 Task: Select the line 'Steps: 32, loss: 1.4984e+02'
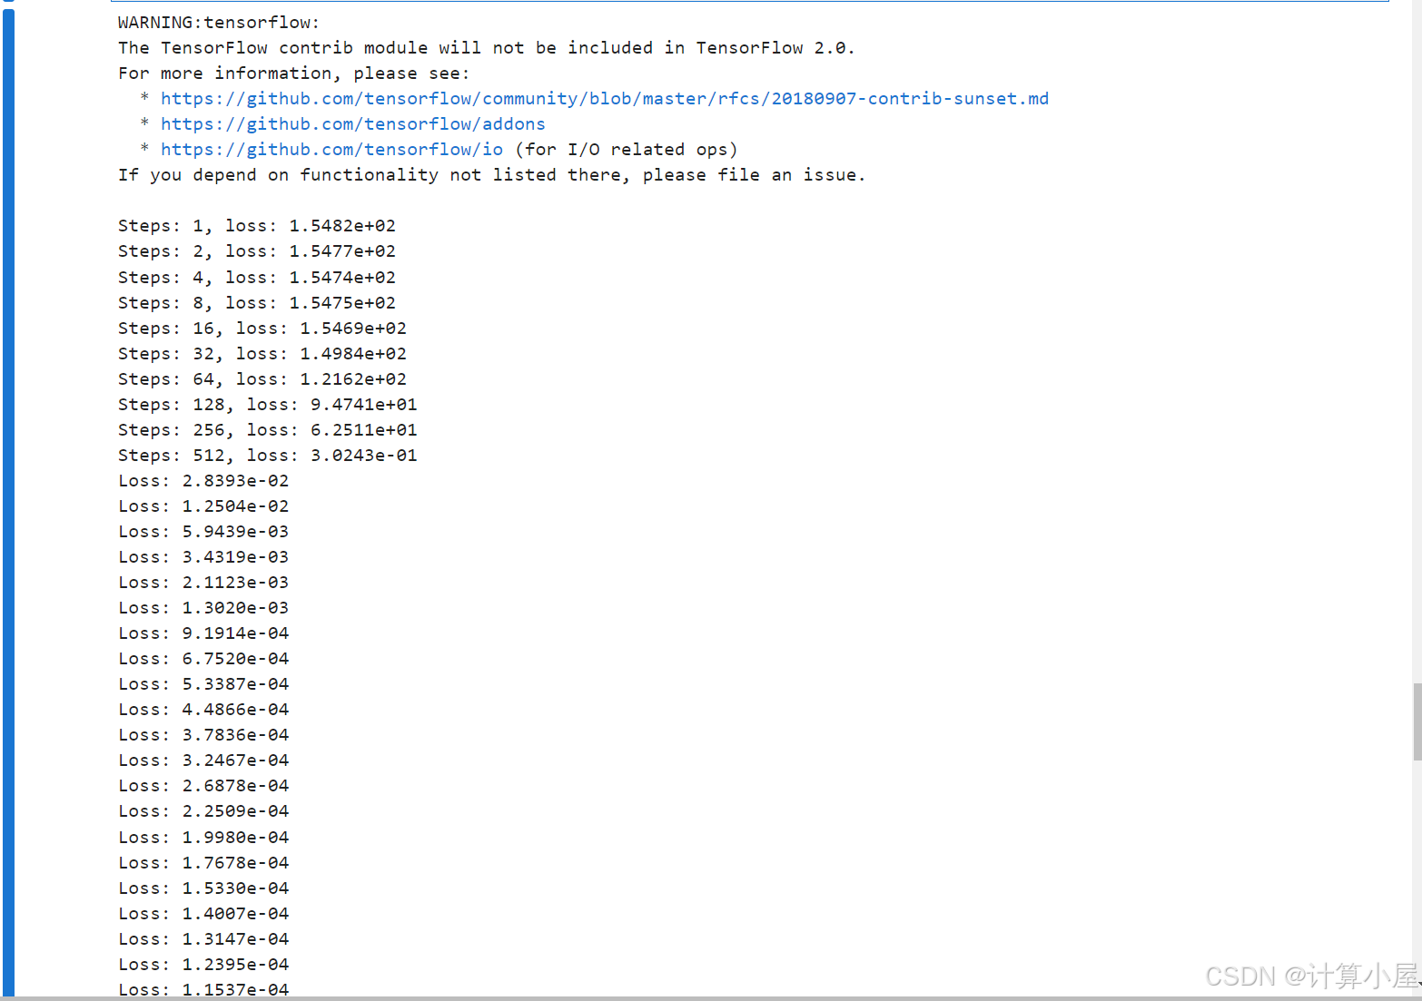tap(262, 354)
